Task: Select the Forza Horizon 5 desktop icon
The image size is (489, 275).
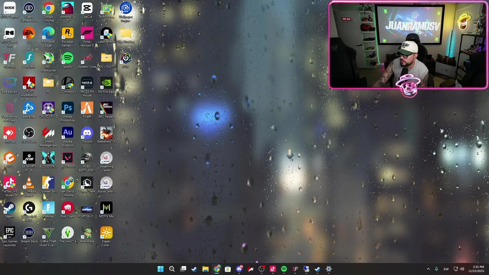Action: click(x=87, y=37)
